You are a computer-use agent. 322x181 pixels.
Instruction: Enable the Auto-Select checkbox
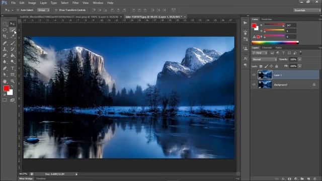(x=18, y=10)
